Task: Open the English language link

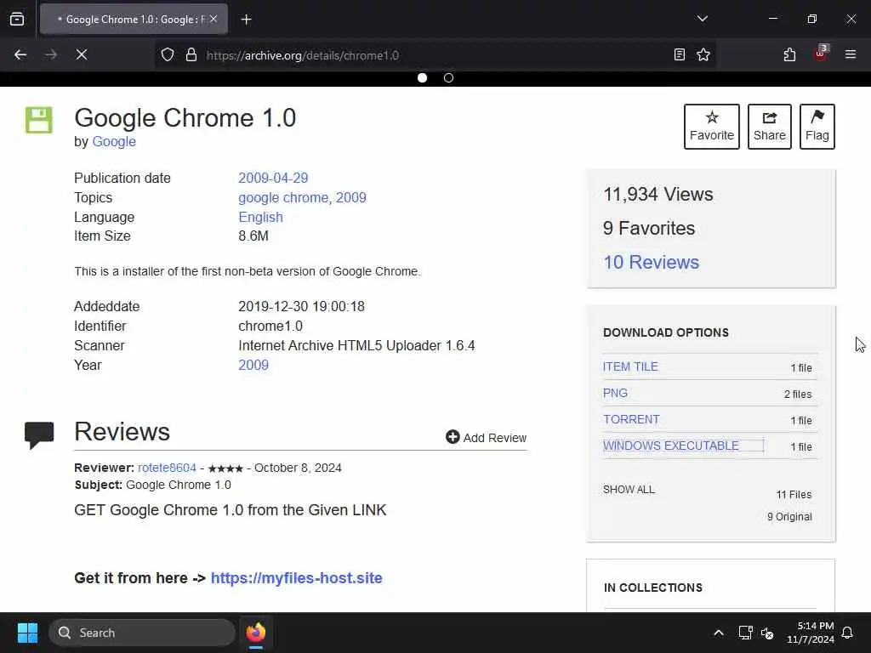Action: coord(260,217)
